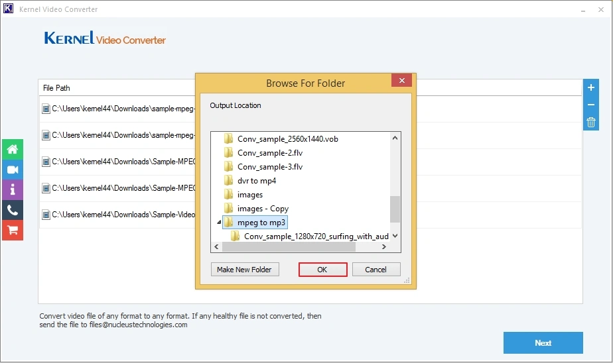
Task: Open the Home sidebar icon
Action: pyautogui.click(x=13, y=149)
